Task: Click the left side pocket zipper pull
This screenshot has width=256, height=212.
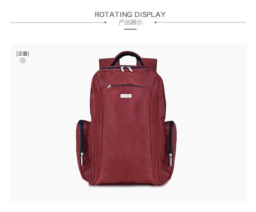Action: (x=82, y=159)
